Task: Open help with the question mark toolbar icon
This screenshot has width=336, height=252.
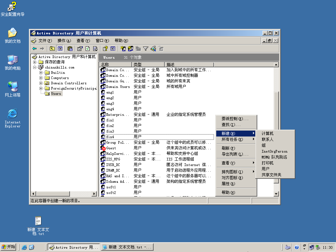Action: (x=105, y=49)
